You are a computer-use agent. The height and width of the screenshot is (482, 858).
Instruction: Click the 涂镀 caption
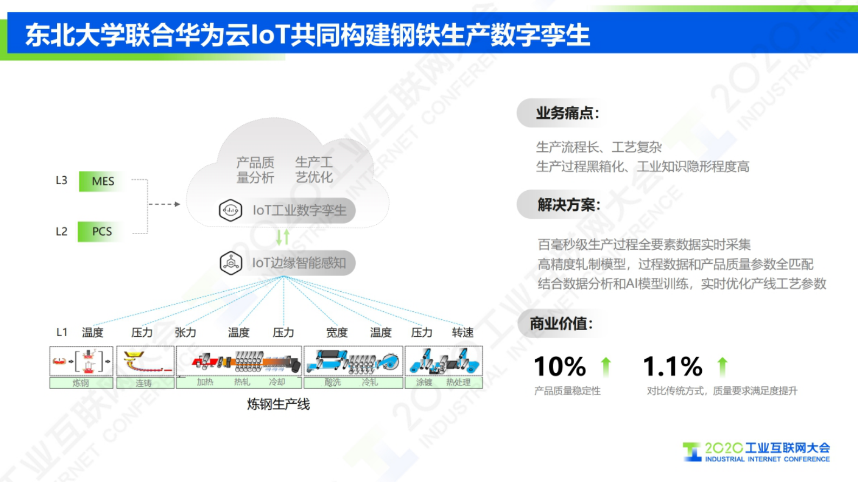pos(424,382)
